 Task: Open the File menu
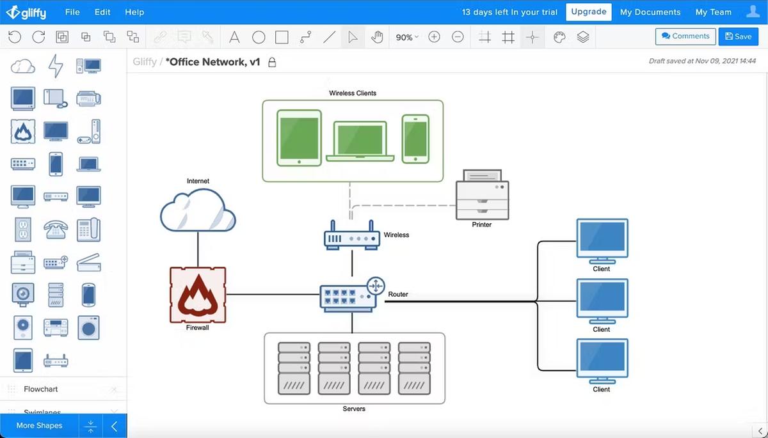[x=72, y=12]
